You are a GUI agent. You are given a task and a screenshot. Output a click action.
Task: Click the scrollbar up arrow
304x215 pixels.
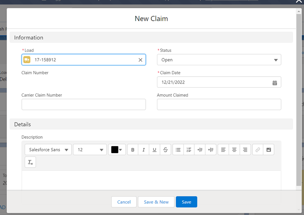(x=299, y=11)
